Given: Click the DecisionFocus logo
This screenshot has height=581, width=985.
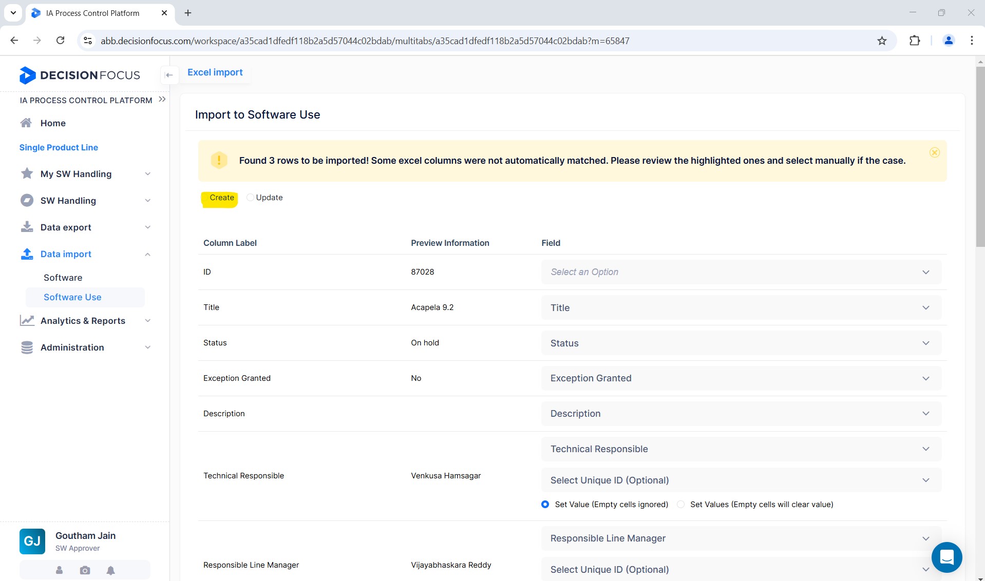Looking at the screenshot, I should 80,75.
